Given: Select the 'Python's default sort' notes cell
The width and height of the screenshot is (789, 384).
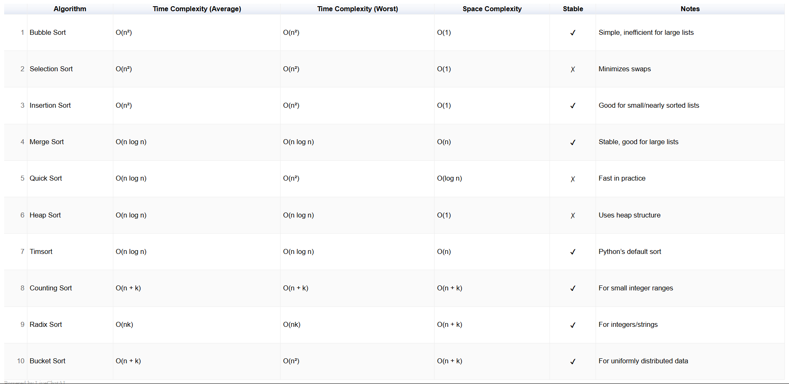Looking at the screenshot, I should 690,251.
